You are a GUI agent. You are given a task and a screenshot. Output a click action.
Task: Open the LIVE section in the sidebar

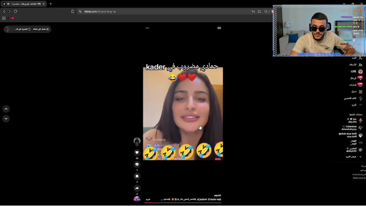coord(357,72)
